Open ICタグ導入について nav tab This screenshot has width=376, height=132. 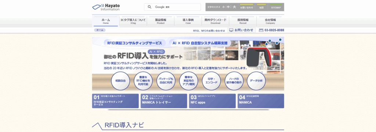133,21
